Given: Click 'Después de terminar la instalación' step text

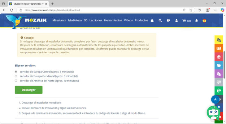Looking at the screenshot, I should (x=84, y=113).
